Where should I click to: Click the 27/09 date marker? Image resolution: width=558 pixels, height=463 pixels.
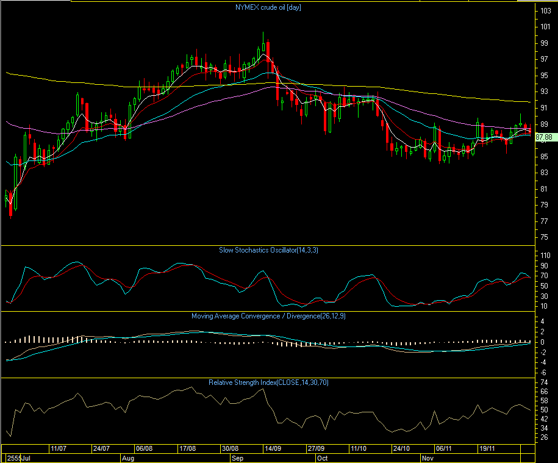(316, 448)
